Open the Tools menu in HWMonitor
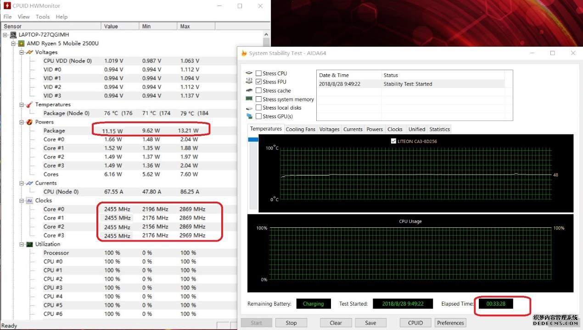The width and height of the screenshot is (583, 330). pos(43,17)
